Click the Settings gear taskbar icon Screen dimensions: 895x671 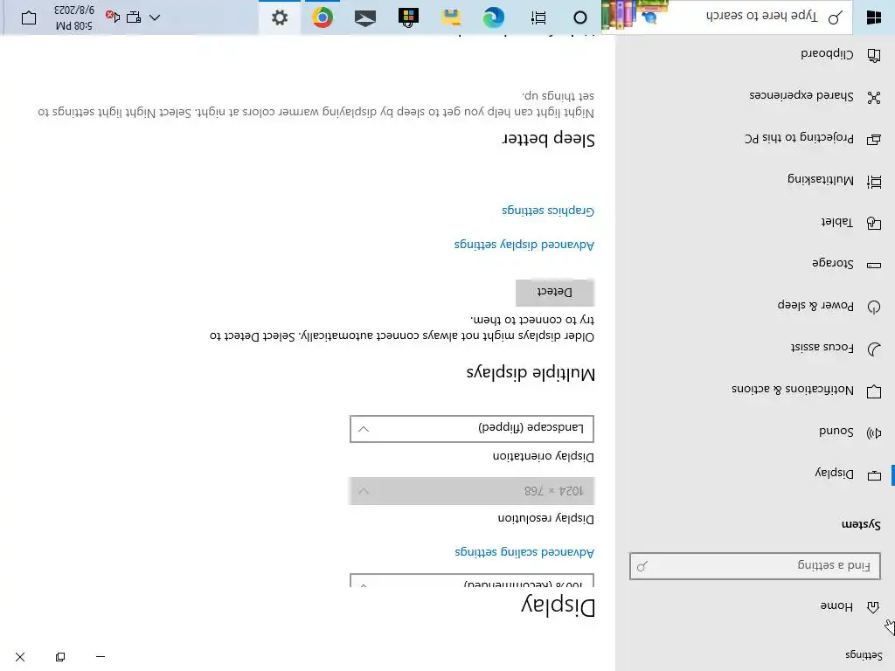280,17
